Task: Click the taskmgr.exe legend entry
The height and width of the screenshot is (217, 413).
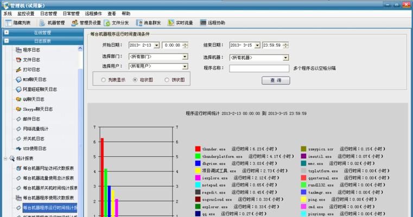Action: pos(342,193)
